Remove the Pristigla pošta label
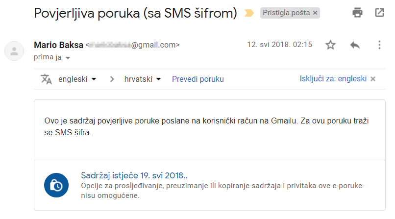The image size is (395, 219). pos(315,13)
